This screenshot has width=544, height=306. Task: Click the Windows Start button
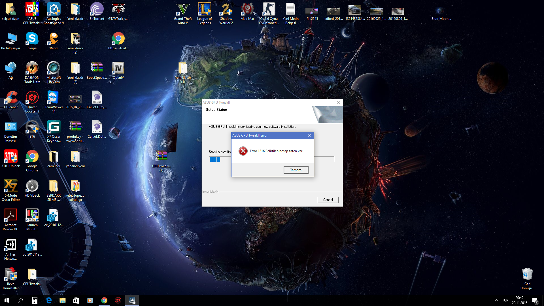7,300
